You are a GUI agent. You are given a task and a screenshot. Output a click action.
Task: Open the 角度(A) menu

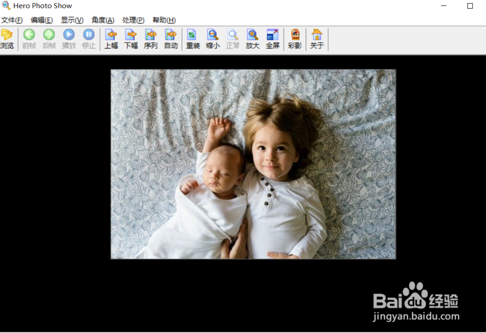(103, 20)
